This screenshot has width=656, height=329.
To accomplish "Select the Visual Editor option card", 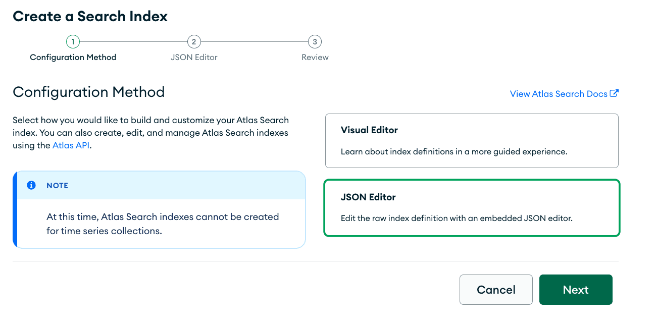I will coord(472,141).
